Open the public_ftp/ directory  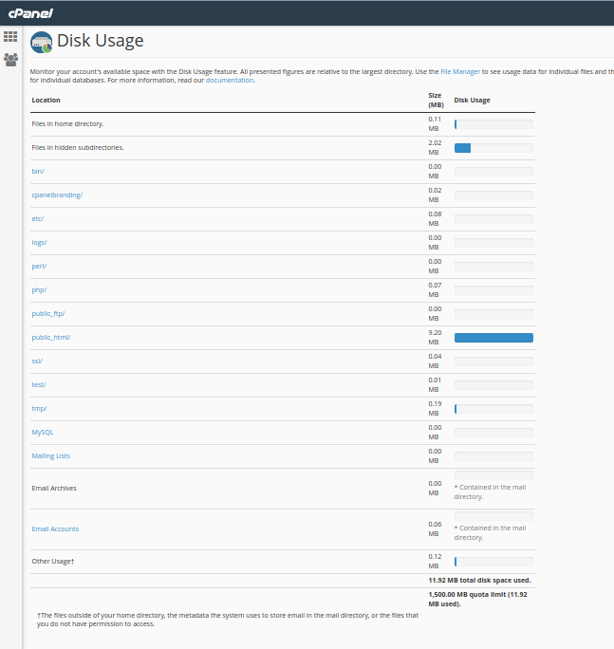pos(47,313)
